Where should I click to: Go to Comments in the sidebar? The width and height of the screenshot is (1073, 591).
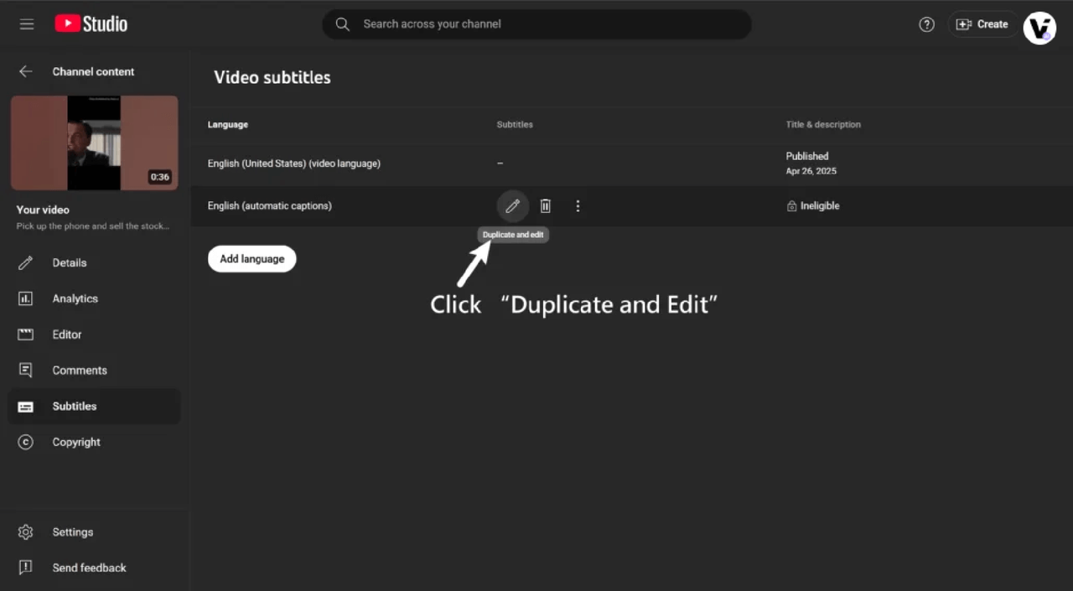point(80,371)
